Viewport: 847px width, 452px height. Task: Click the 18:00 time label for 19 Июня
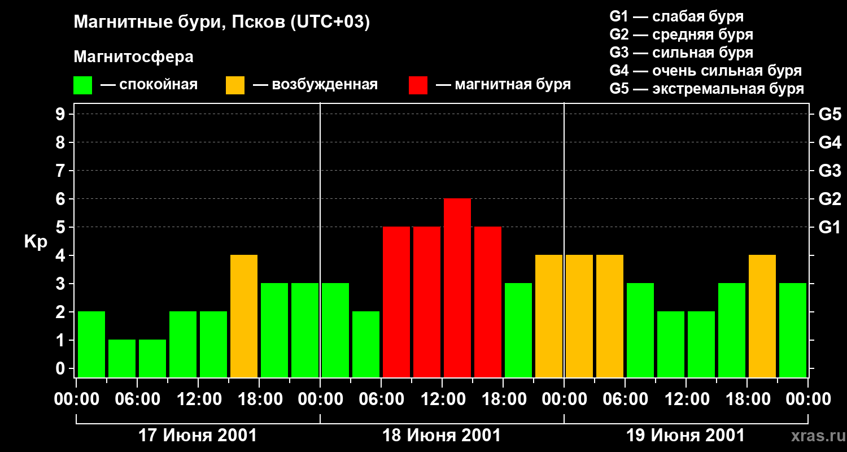coord(747,399)
